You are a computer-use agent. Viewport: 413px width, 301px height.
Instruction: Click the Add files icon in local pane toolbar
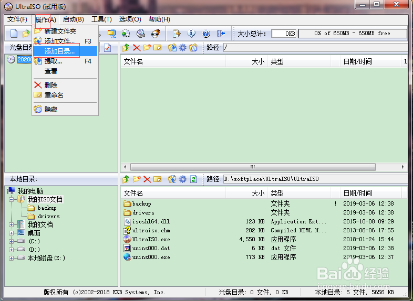coord(172,179)
